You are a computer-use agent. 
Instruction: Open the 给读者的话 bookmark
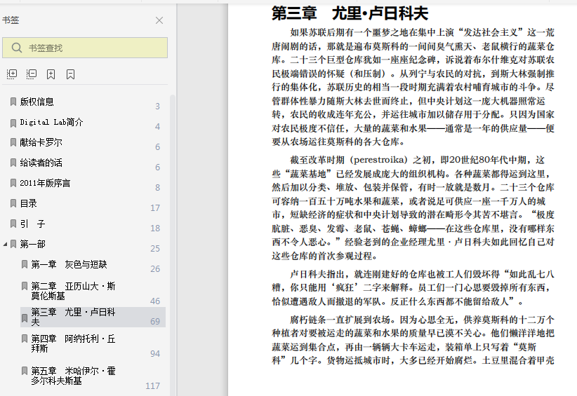pyautogui.click(x=41, y=163)
